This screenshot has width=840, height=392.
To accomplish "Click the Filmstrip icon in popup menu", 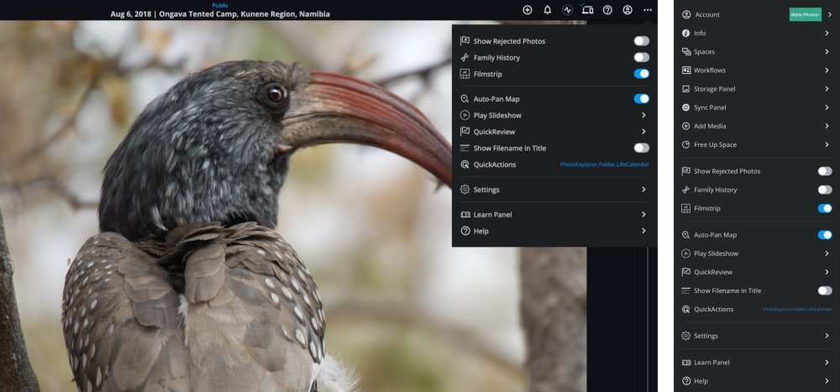I will tap(465, 74).
